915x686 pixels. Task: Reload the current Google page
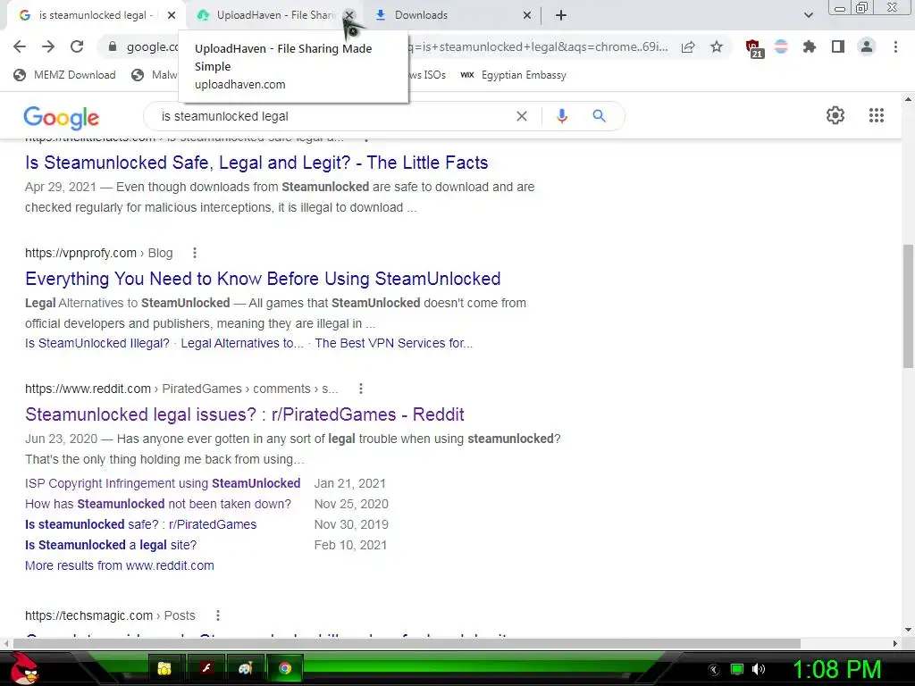(x=77, y=46)
